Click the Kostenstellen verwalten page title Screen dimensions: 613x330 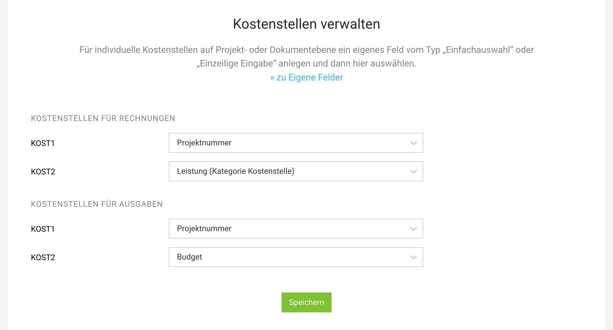(x=306, y=24)
